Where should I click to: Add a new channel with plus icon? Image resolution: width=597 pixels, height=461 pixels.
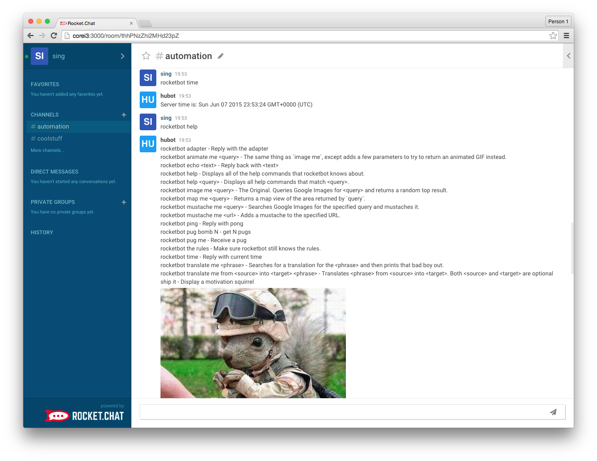124,115
